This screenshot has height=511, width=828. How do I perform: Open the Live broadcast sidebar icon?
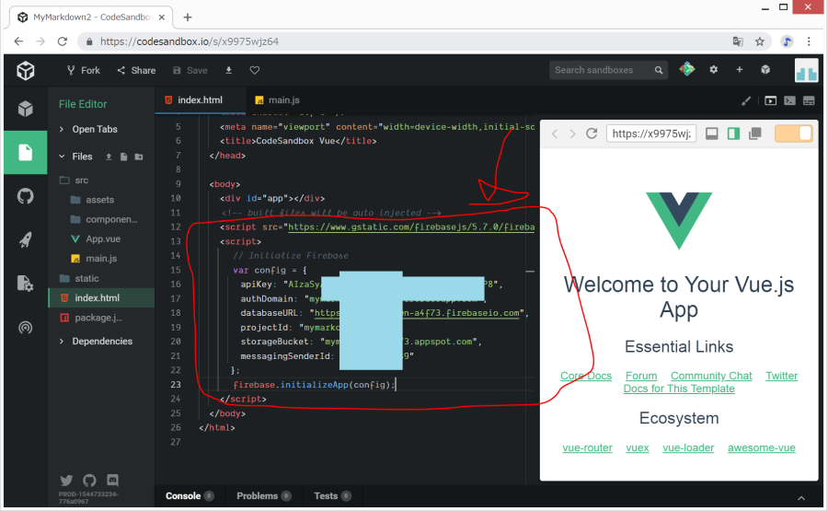click(x=26, y=328)
